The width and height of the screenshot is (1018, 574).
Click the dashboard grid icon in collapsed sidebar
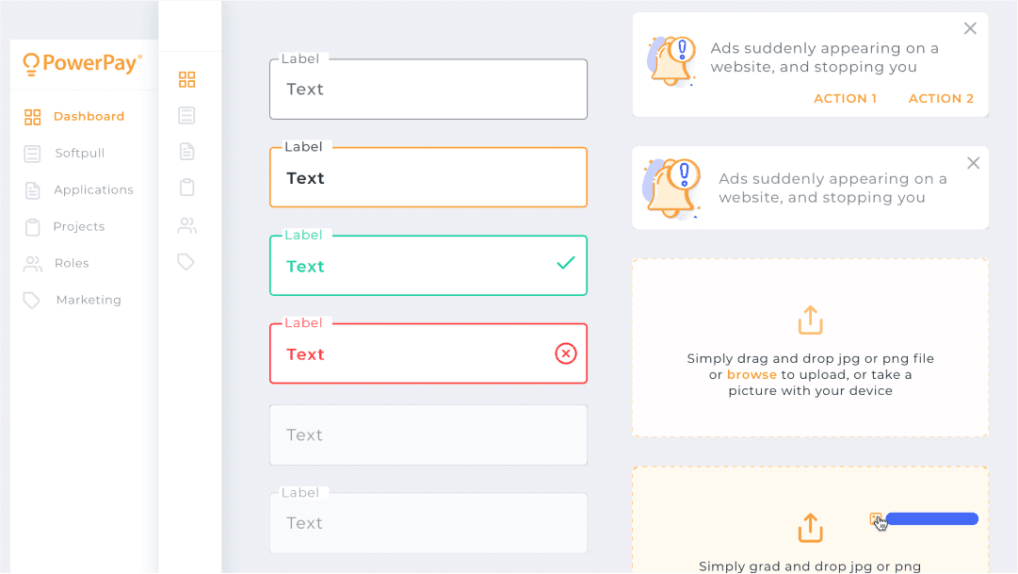click(x=187, y=79)
